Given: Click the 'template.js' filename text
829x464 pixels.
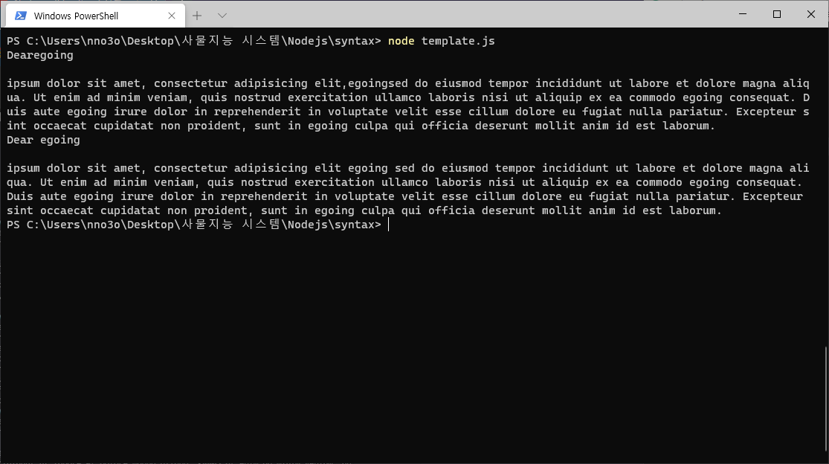Looking at the screenshot, I should (x=458, y=41).
